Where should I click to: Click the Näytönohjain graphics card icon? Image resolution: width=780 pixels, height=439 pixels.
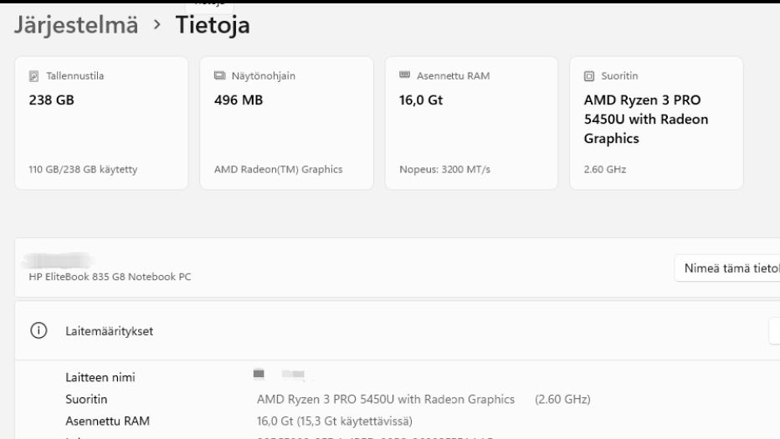(x=220, y=76)
